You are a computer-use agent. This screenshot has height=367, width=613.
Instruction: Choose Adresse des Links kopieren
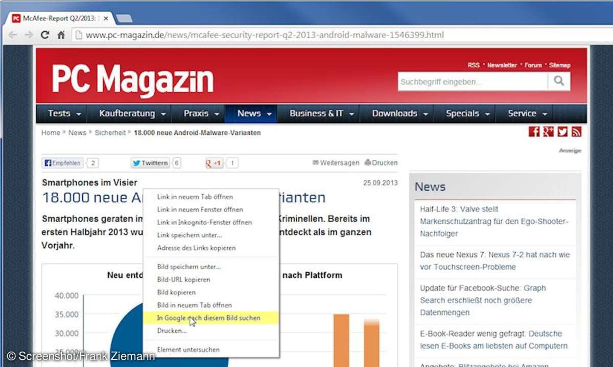211,248
